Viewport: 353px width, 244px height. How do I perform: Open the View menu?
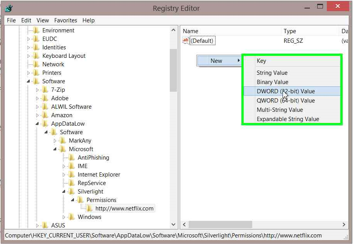click(x=43, y=20)
